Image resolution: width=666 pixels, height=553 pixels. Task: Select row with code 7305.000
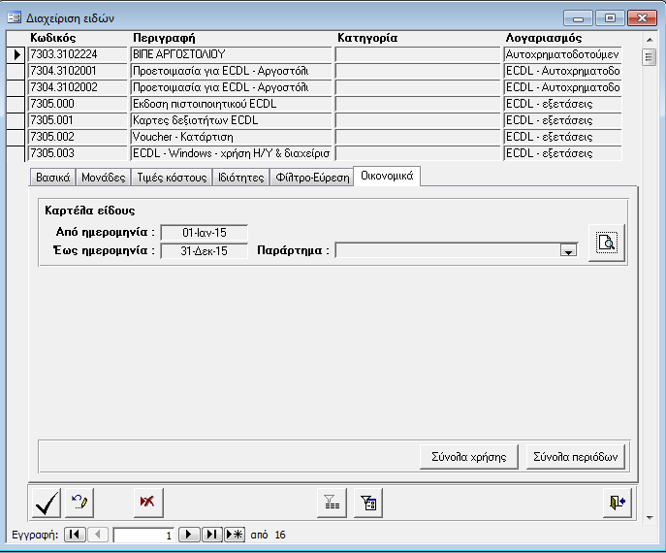[78, 104]
